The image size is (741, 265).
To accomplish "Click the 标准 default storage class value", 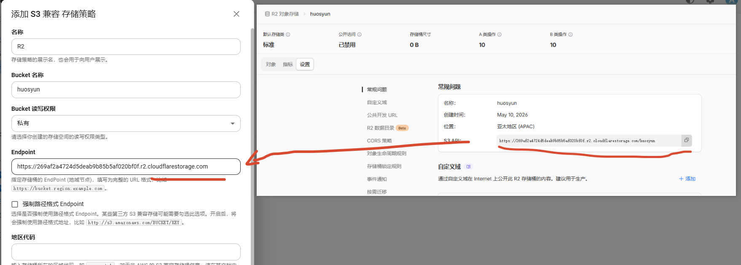I will 268,45.
